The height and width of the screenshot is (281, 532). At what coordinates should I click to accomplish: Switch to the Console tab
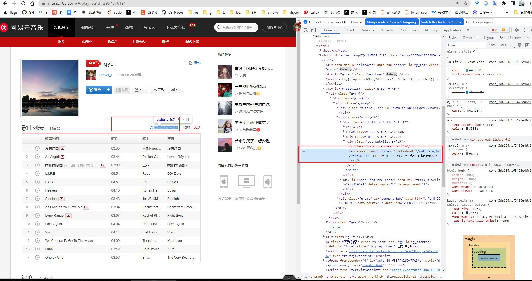point(350,30)
